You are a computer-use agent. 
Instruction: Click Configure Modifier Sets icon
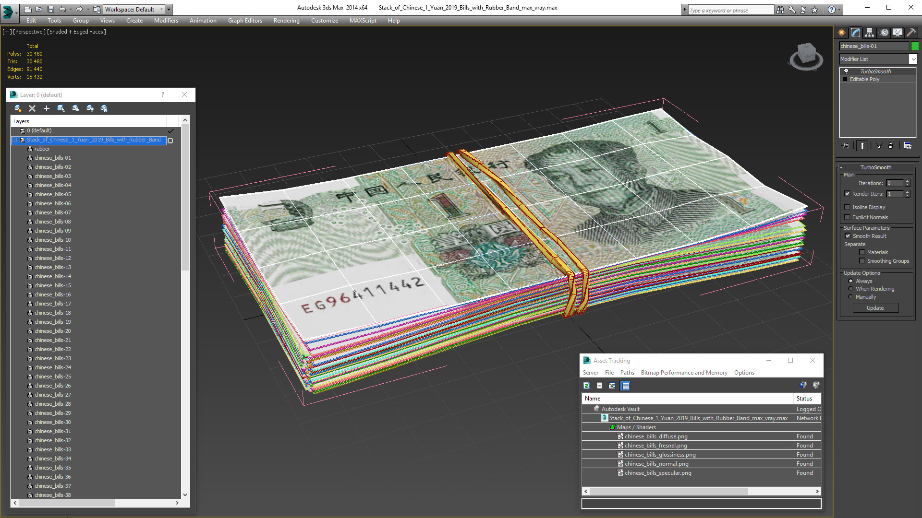(908, 145)
